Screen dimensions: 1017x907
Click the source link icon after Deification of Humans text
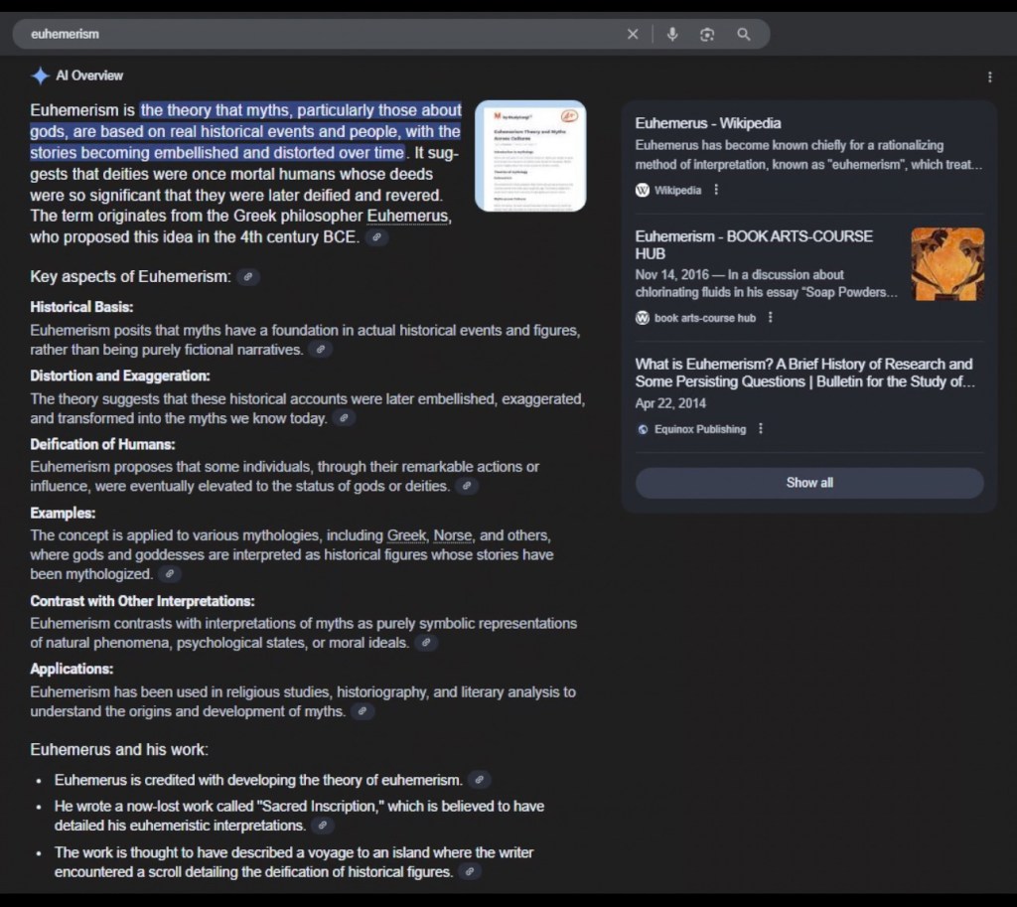point(466,487)
